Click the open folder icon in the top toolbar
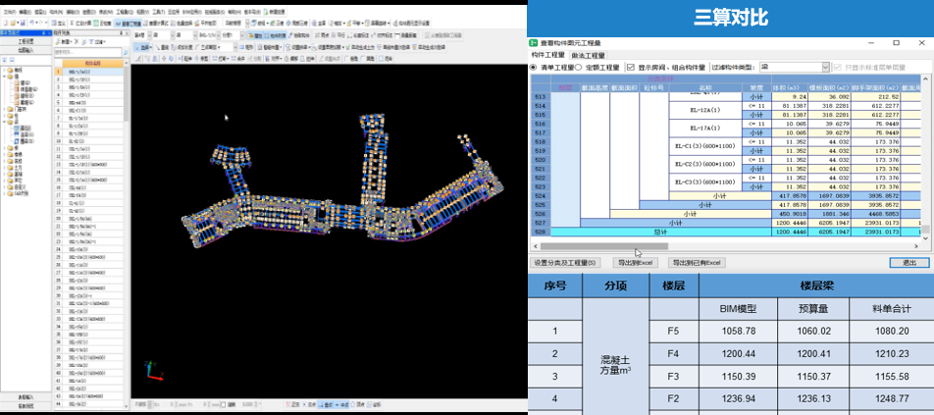The height and width of the screenshot is (415, 934). coord(13,23)
